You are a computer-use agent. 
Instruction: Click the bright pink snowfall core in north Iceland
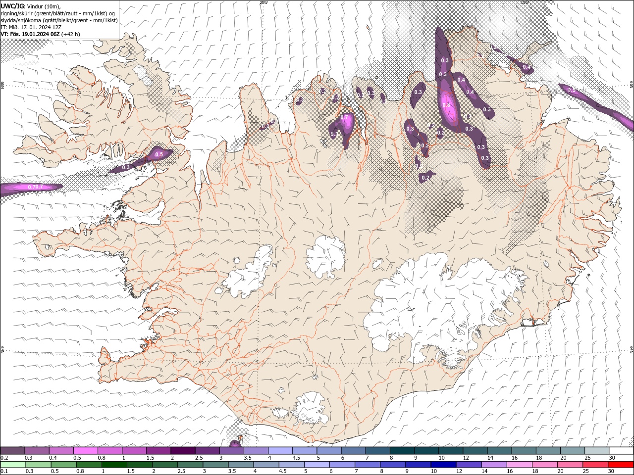[x=448, y=106]
